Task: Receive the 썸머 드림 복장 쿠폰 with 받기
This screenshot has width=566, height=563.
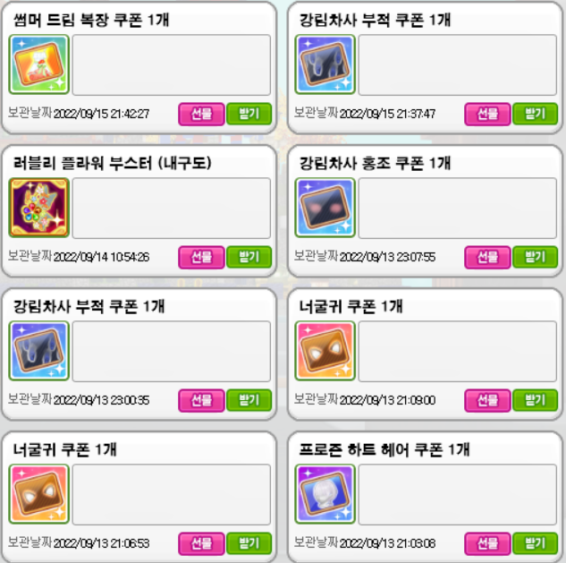Action: (x=249, y=115)
